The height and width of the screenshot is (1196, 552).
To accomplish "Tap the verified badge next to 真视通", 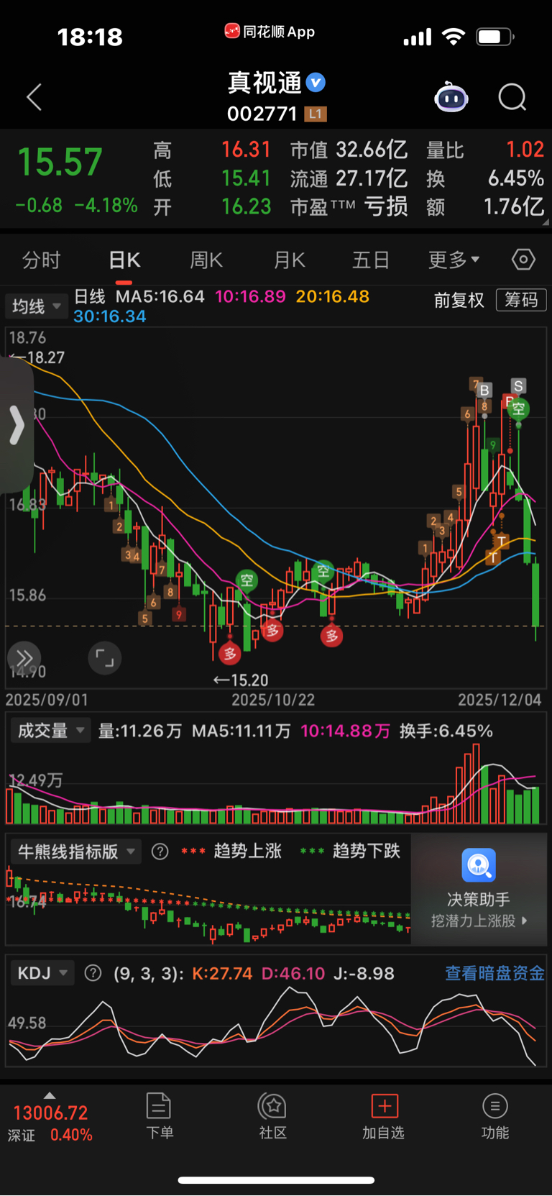I will point(316,83).
